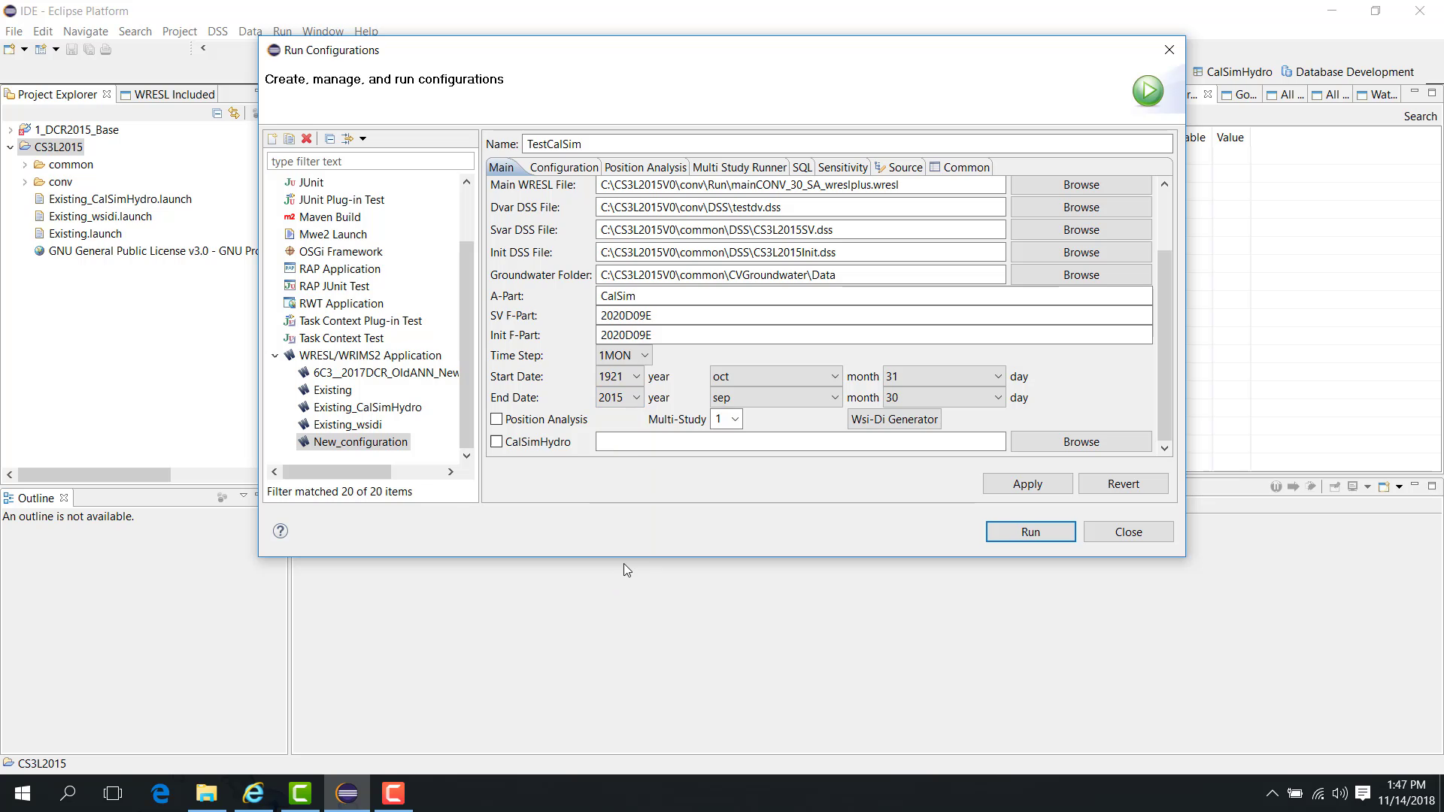Click the Display Selected Console icon
This screenshot has height=812, width=1444.
[1352, 486]
